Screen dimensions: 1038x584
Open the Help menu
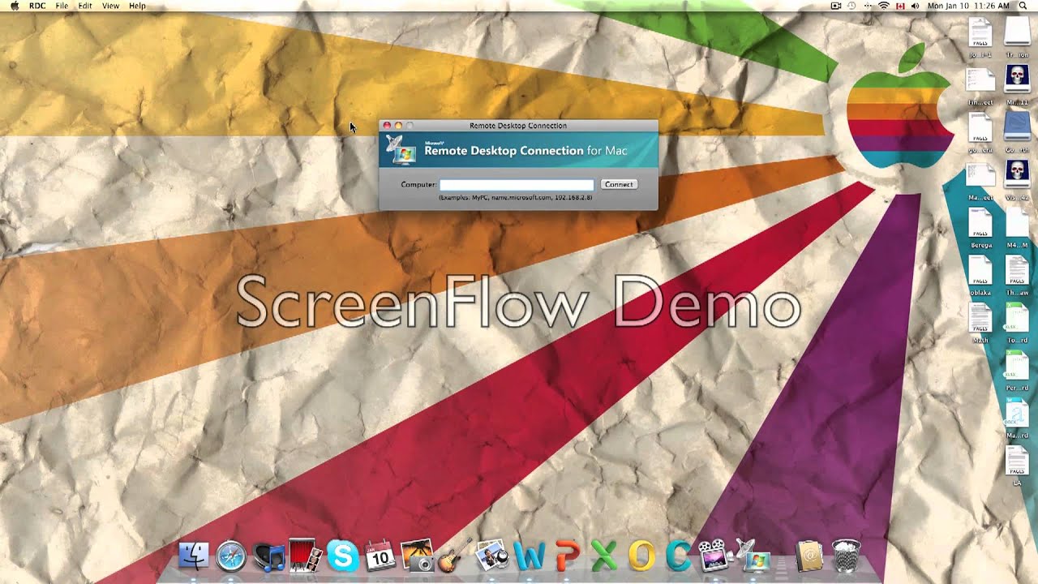tap(138, 6)
